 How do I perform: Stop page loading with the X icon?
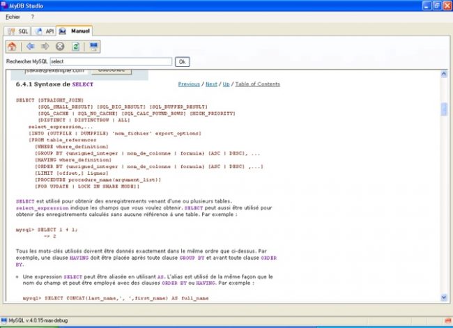click(60, 46)
